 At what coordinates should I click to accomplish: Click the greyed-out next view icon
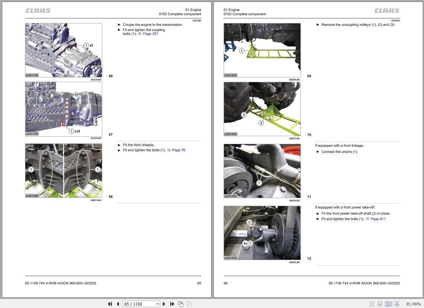click(x=189, y=304)
